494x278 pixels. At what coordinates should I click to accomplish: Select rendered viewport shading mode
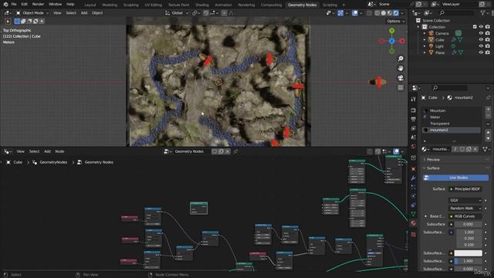(396, 13)
